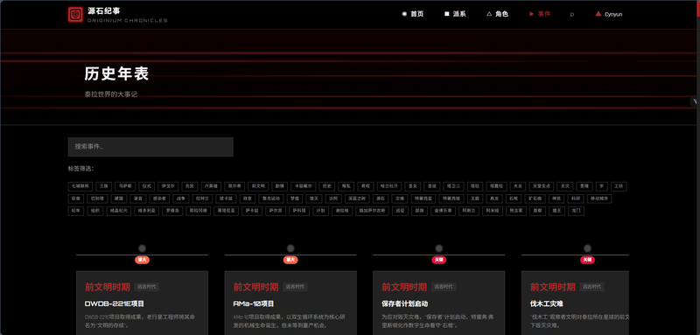This screenshot has height=335, width=700.
Task: Filter events by the 历史 tag
Action: [327, 186]
